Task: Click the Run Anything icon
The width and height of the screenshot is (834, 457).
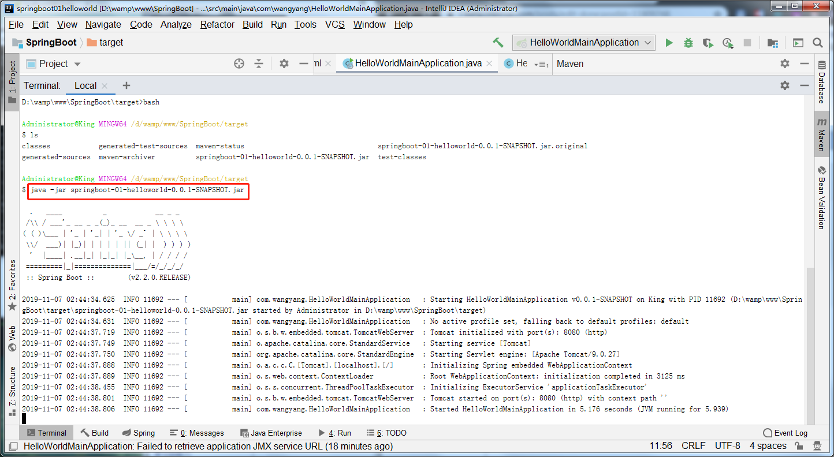Action: (x=798, y=43)
